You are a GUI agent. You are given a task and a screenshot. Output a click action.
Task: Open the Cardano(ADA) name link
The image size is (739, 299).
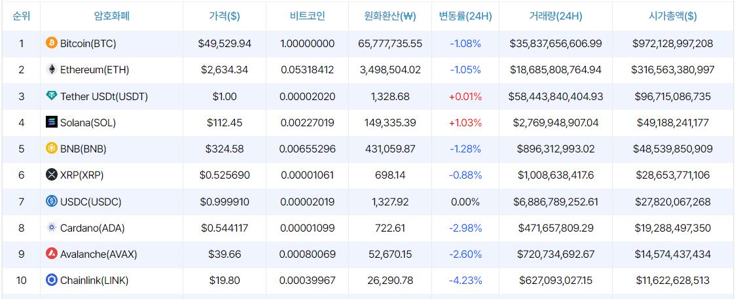(92, 228)
